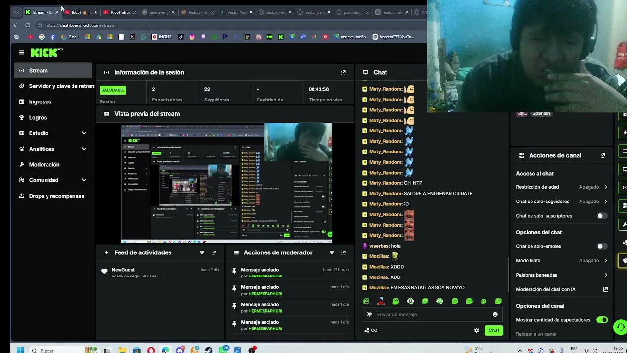Pop out the Feed de actividades panel
The width and height of the screenshot is (627, 353).
214,252
